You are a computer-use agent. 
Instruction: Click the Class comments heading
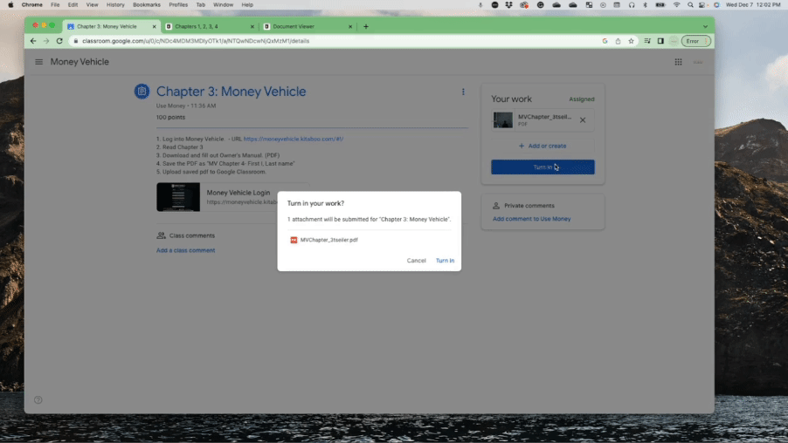[x=192, y=235]
